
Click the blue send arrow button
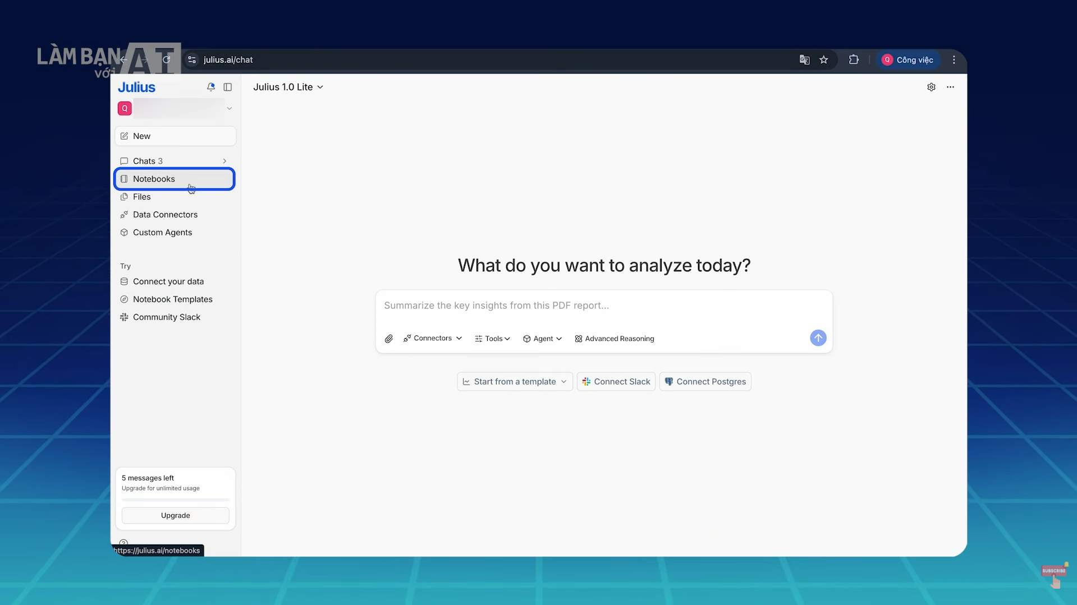click(818, 338)
